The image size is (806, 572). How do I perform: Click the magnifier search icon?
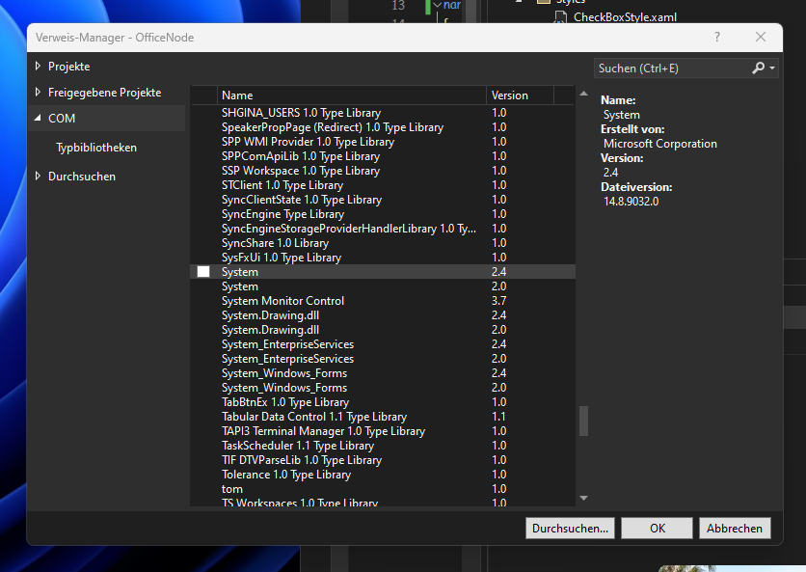[758, 68]
